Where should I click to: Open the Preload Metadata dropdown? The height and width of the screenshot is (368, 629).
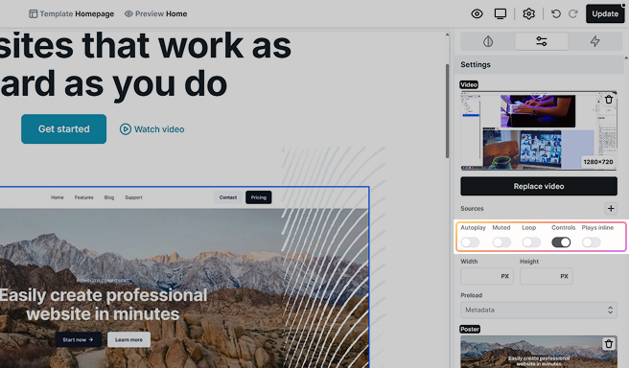[539, 310]
